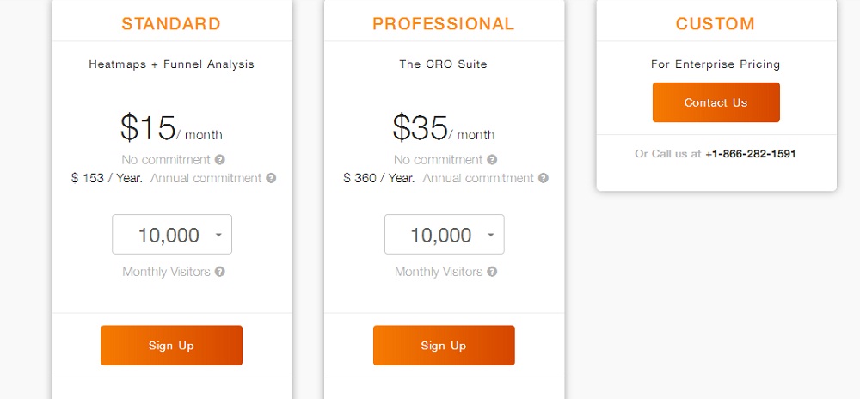Click the Standard dropdown arrow caret
This screenshot has height=399, width=860.
click(x=218, y=235)
